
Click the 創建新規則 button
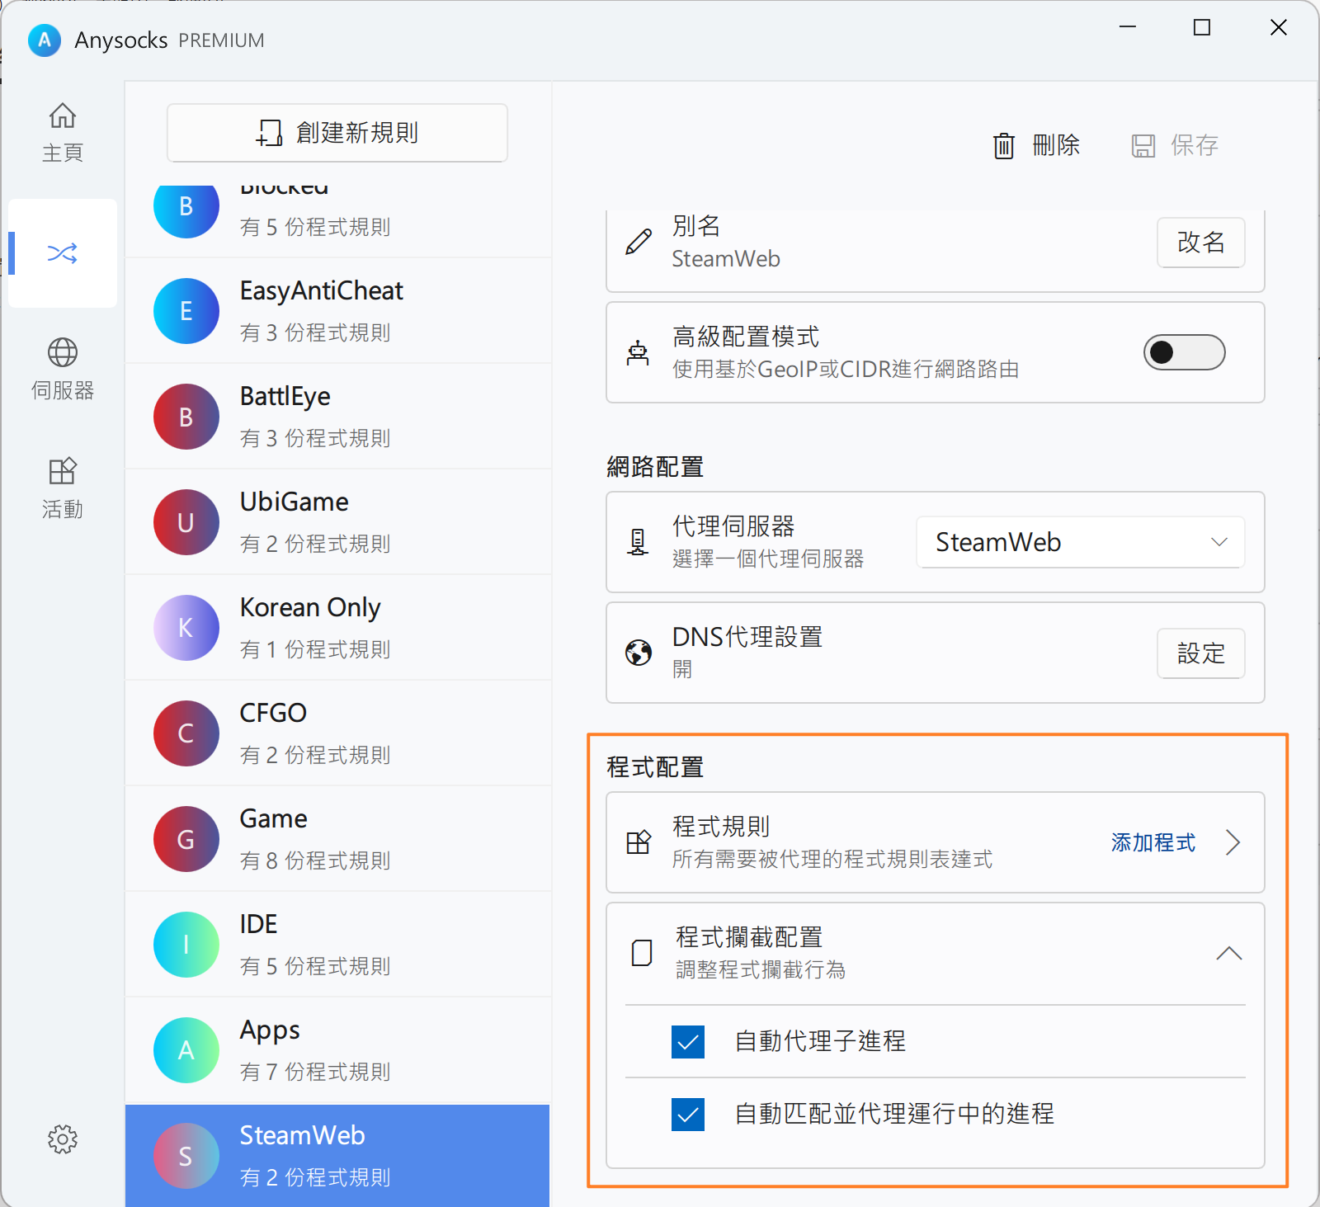click(337, 133)
